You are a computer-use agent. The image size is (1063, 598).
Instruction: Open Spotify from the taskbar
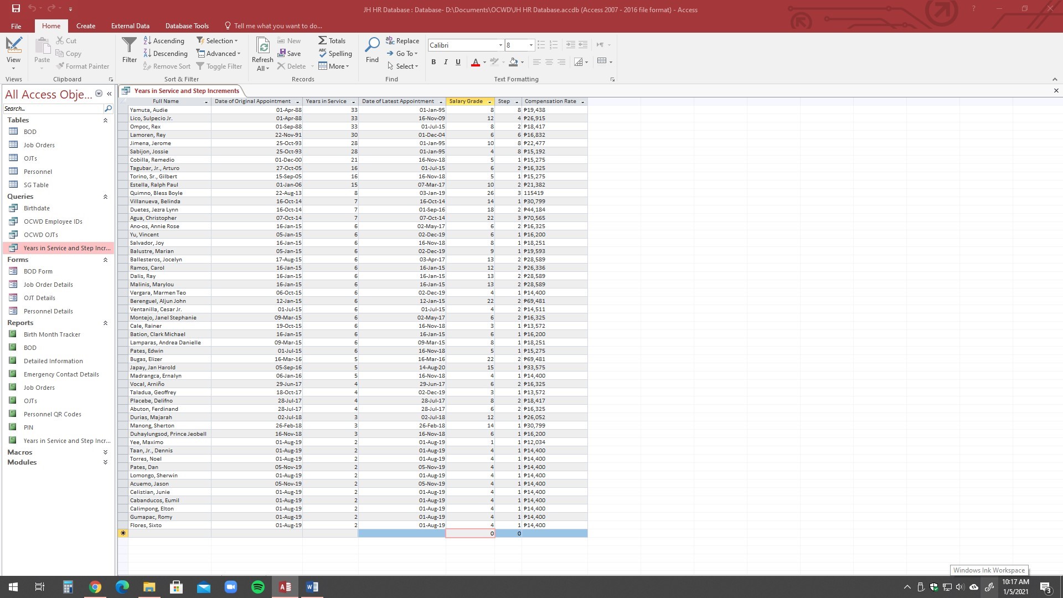pos(257,587)
